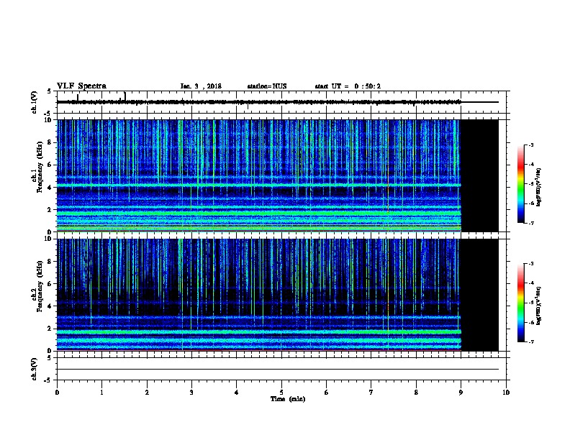This screenshot has height=440, width=570.
Task: Click the ch.2 "Frequency (kHz)" axis label
Action: pyautogui.click(x=40, y=286)
